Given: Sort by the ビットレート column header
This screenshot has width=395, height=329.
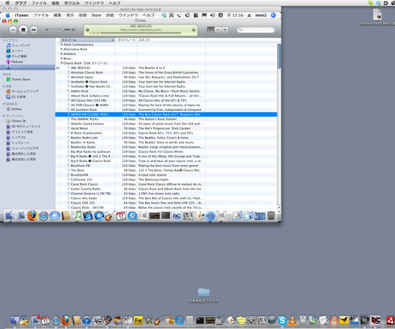Looking at the screenshot, I should point(126,40).
